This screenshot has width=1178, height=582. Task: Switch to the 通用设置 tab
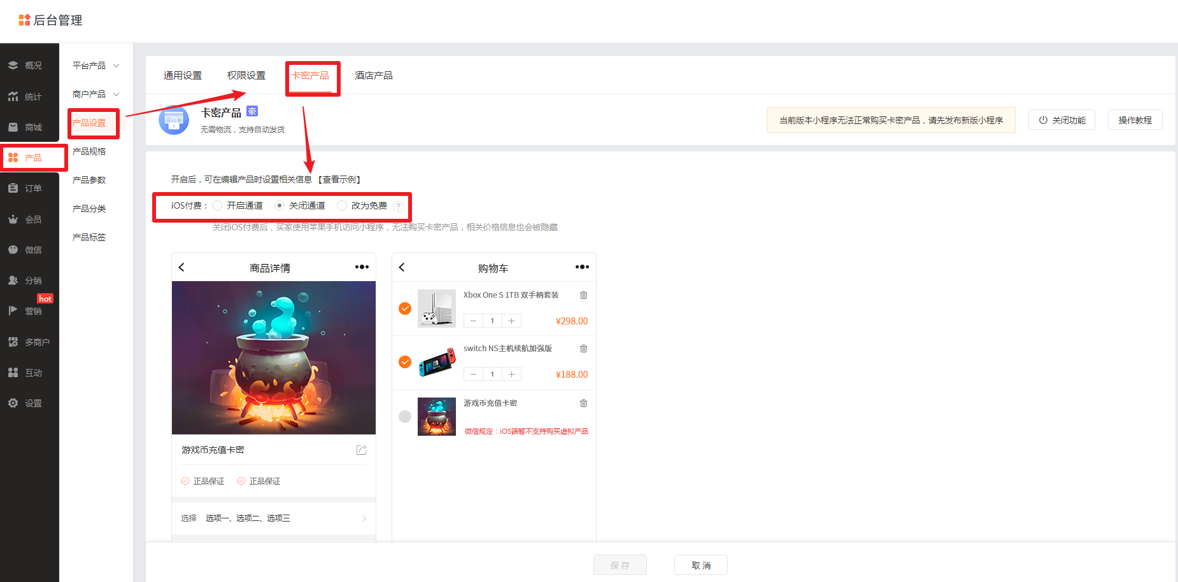tap(183, 76)
